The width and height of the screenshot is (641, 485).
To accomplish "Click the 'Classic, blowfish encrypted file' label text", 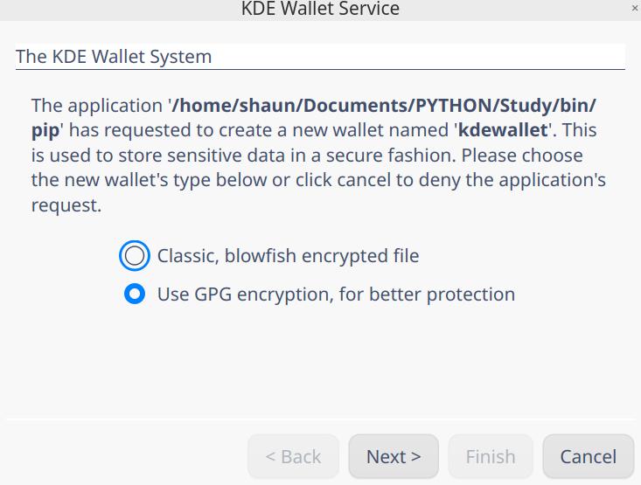I will pos(288,256).
